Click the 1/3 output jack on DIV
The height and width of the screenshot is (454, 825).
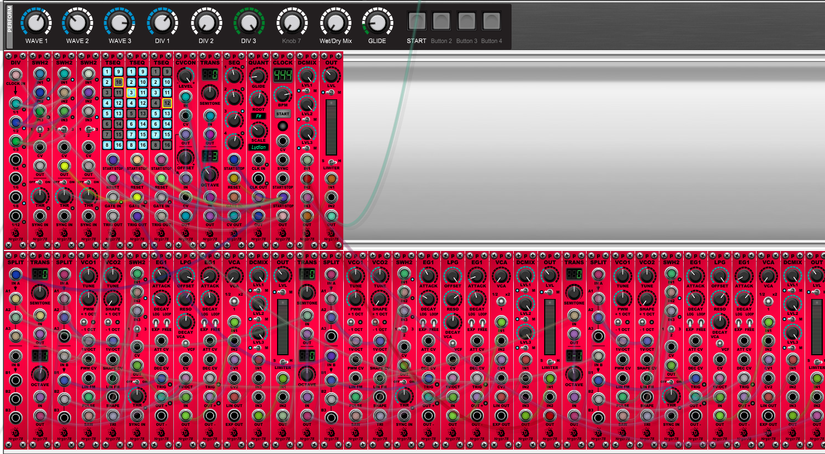pyautogui.click(x=15, y=141)
